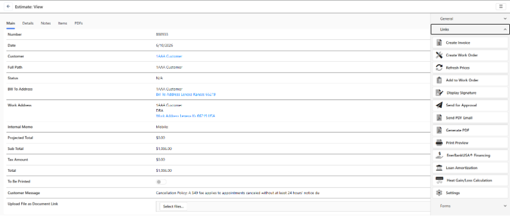Click the Projected Total label
Image resolution: width=510 pixels, height=216 pixels.
point(20,138)
